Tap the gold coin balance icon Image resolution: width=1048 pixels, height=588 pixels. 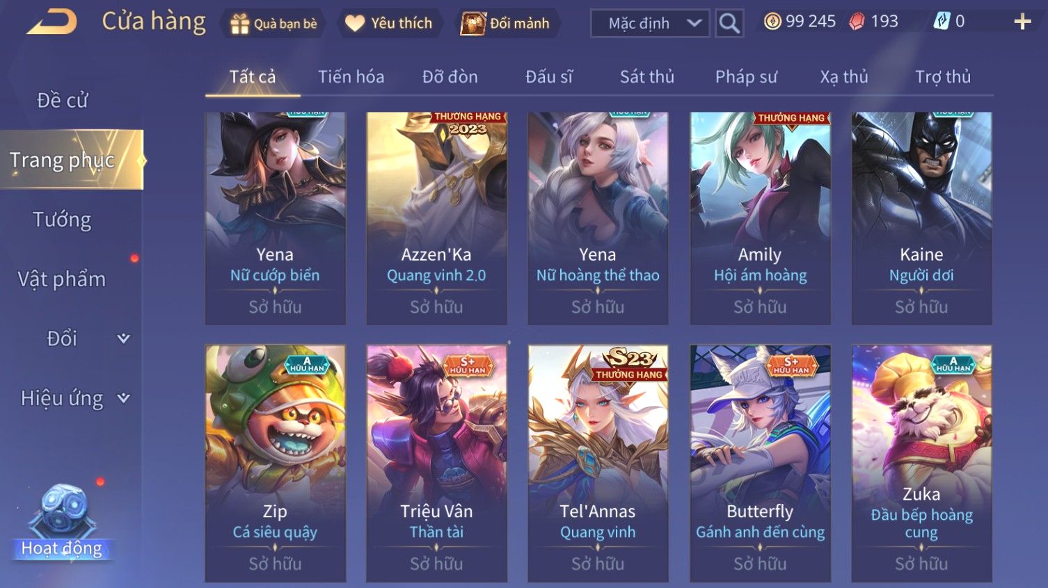(772, 22)
